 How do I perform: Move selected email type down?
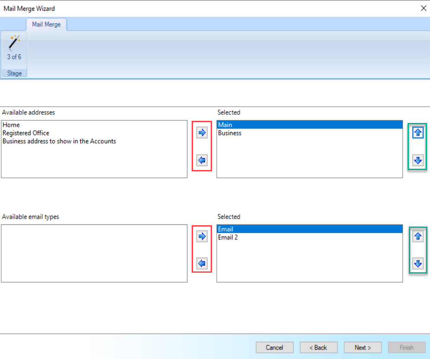417,263
